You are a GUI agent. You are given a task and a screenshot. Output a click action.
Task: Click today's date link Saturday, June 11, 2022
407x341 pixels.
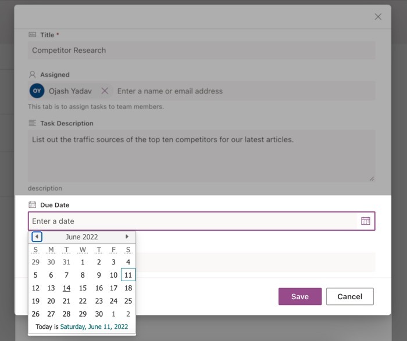point(94,326)
